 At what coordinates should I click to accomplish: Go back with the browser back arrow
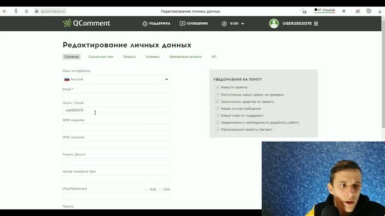pyautogui.click(x=5, y=11)
